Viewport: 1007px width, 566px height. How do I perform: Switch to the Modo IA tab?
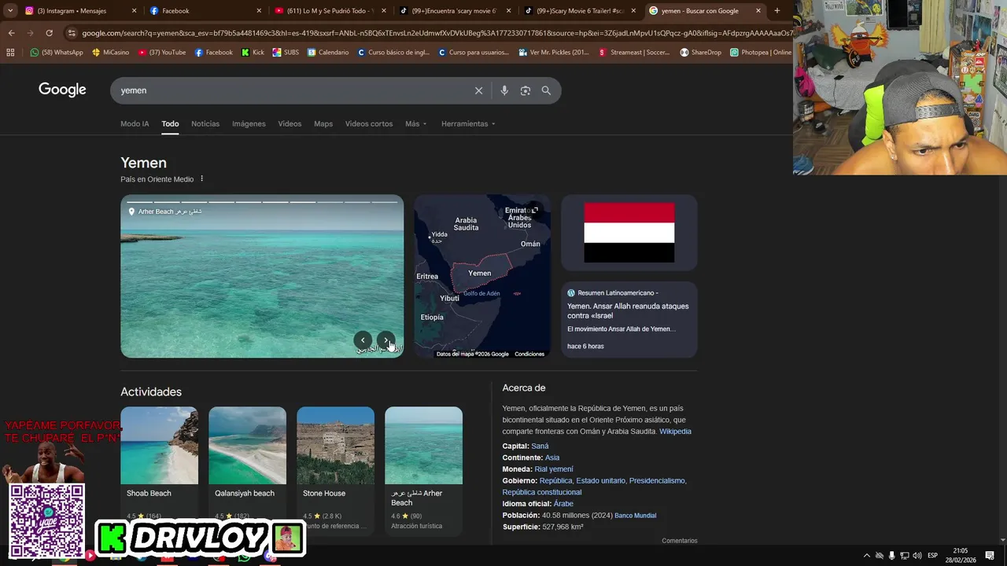[x=135, y=123]
